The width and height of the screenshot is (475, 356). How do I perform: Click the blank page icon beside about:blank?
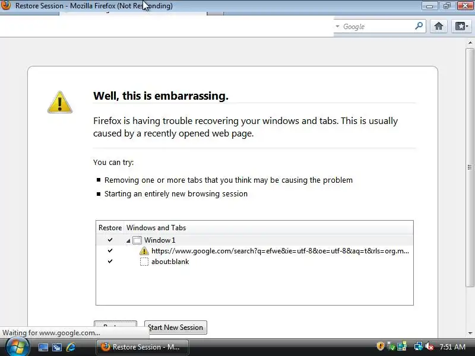pos(144,262)
